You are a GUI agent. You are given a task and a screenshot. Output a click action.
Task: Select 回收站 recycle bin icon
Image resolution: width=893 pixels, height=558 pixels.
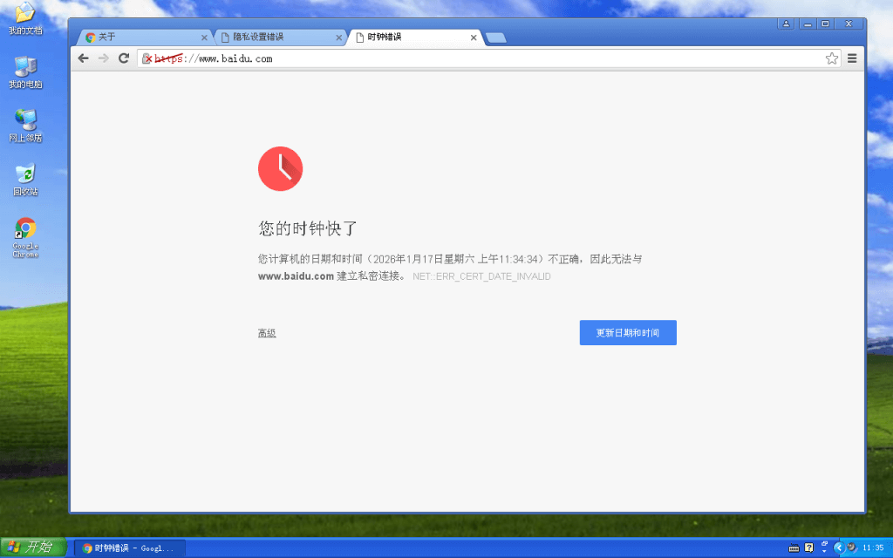(x=25, y=180)
